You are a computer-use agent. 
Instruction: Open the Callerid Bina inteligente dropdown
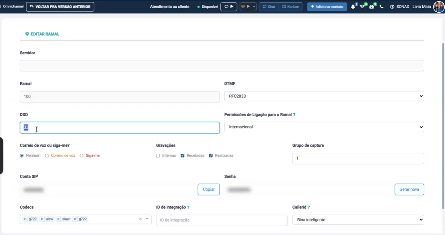pyautogui.click(x=358, y=220)
